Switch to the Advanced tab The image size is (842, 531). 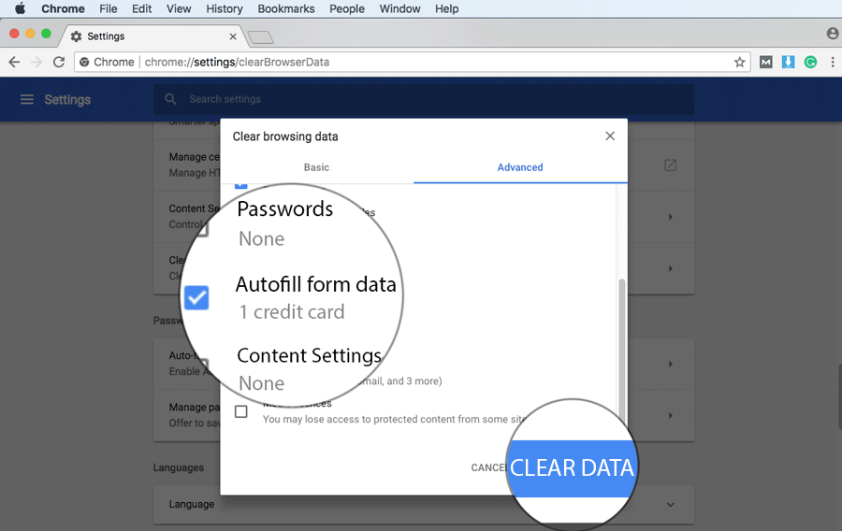pyautogui.click(x=520, y=167)
